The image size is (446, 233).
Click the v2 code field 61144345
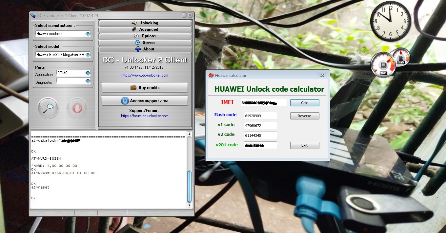coord(260,135)
